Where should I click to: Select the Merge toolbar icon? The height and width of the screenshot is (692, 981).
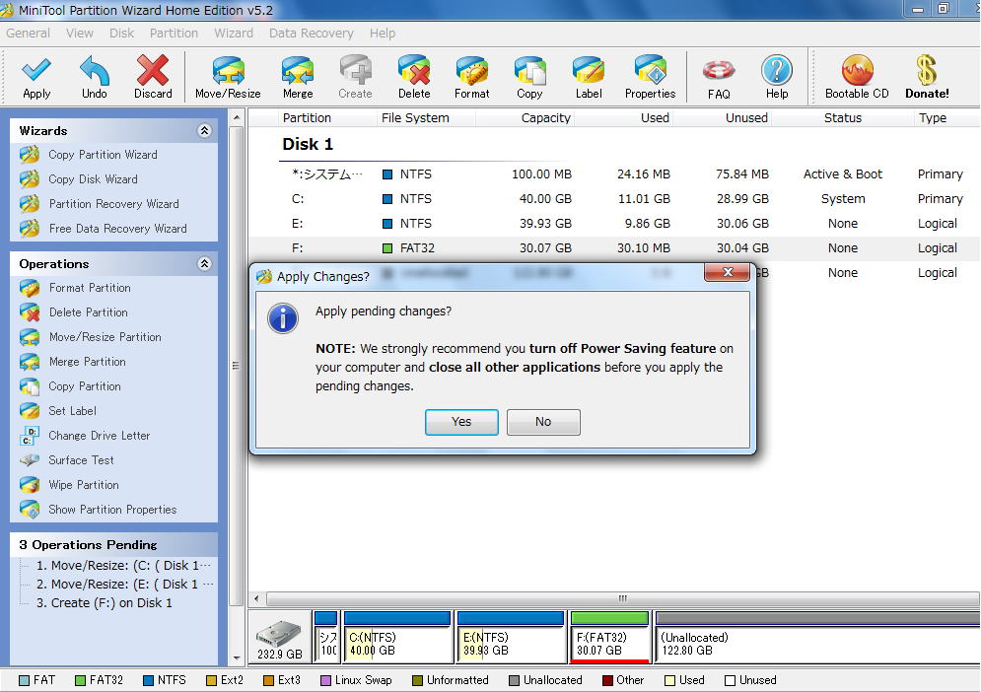coord(297,70)
